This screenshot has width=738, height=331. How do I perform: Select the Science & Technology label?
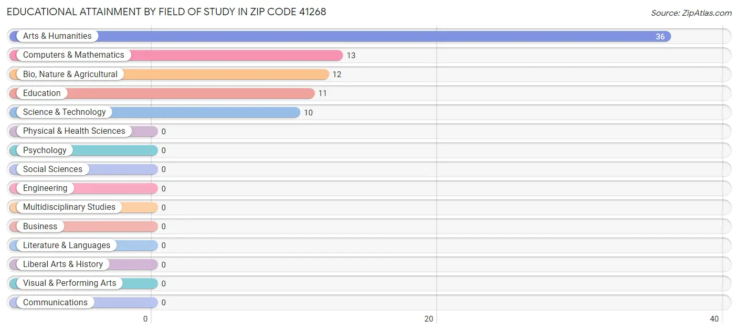[65, 112]
